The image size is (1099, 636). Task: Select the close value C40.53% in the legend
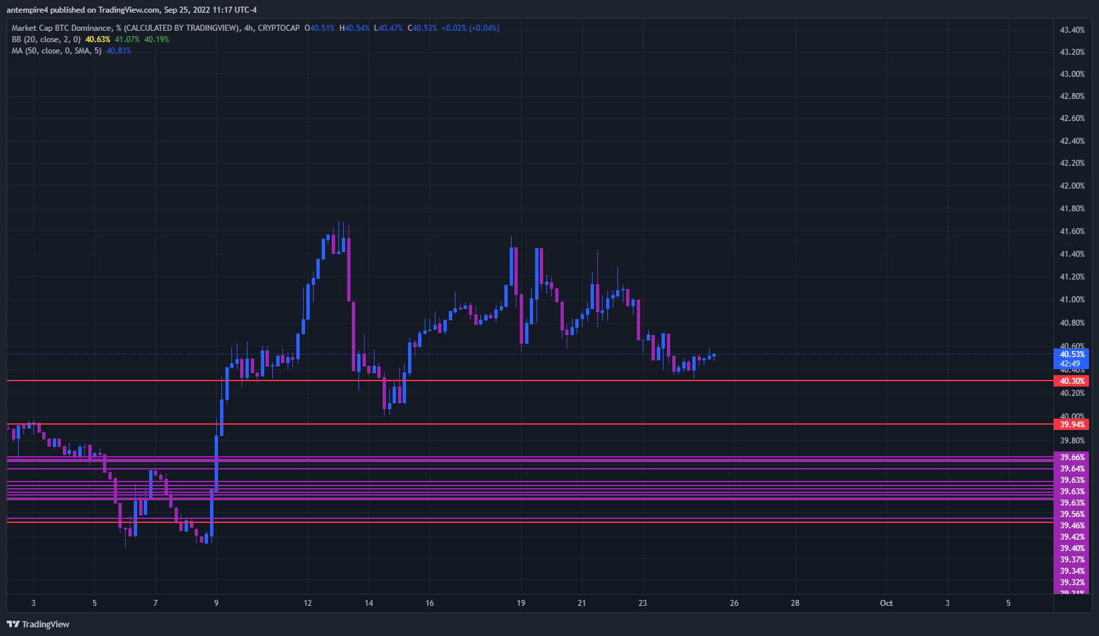(422, 28)
